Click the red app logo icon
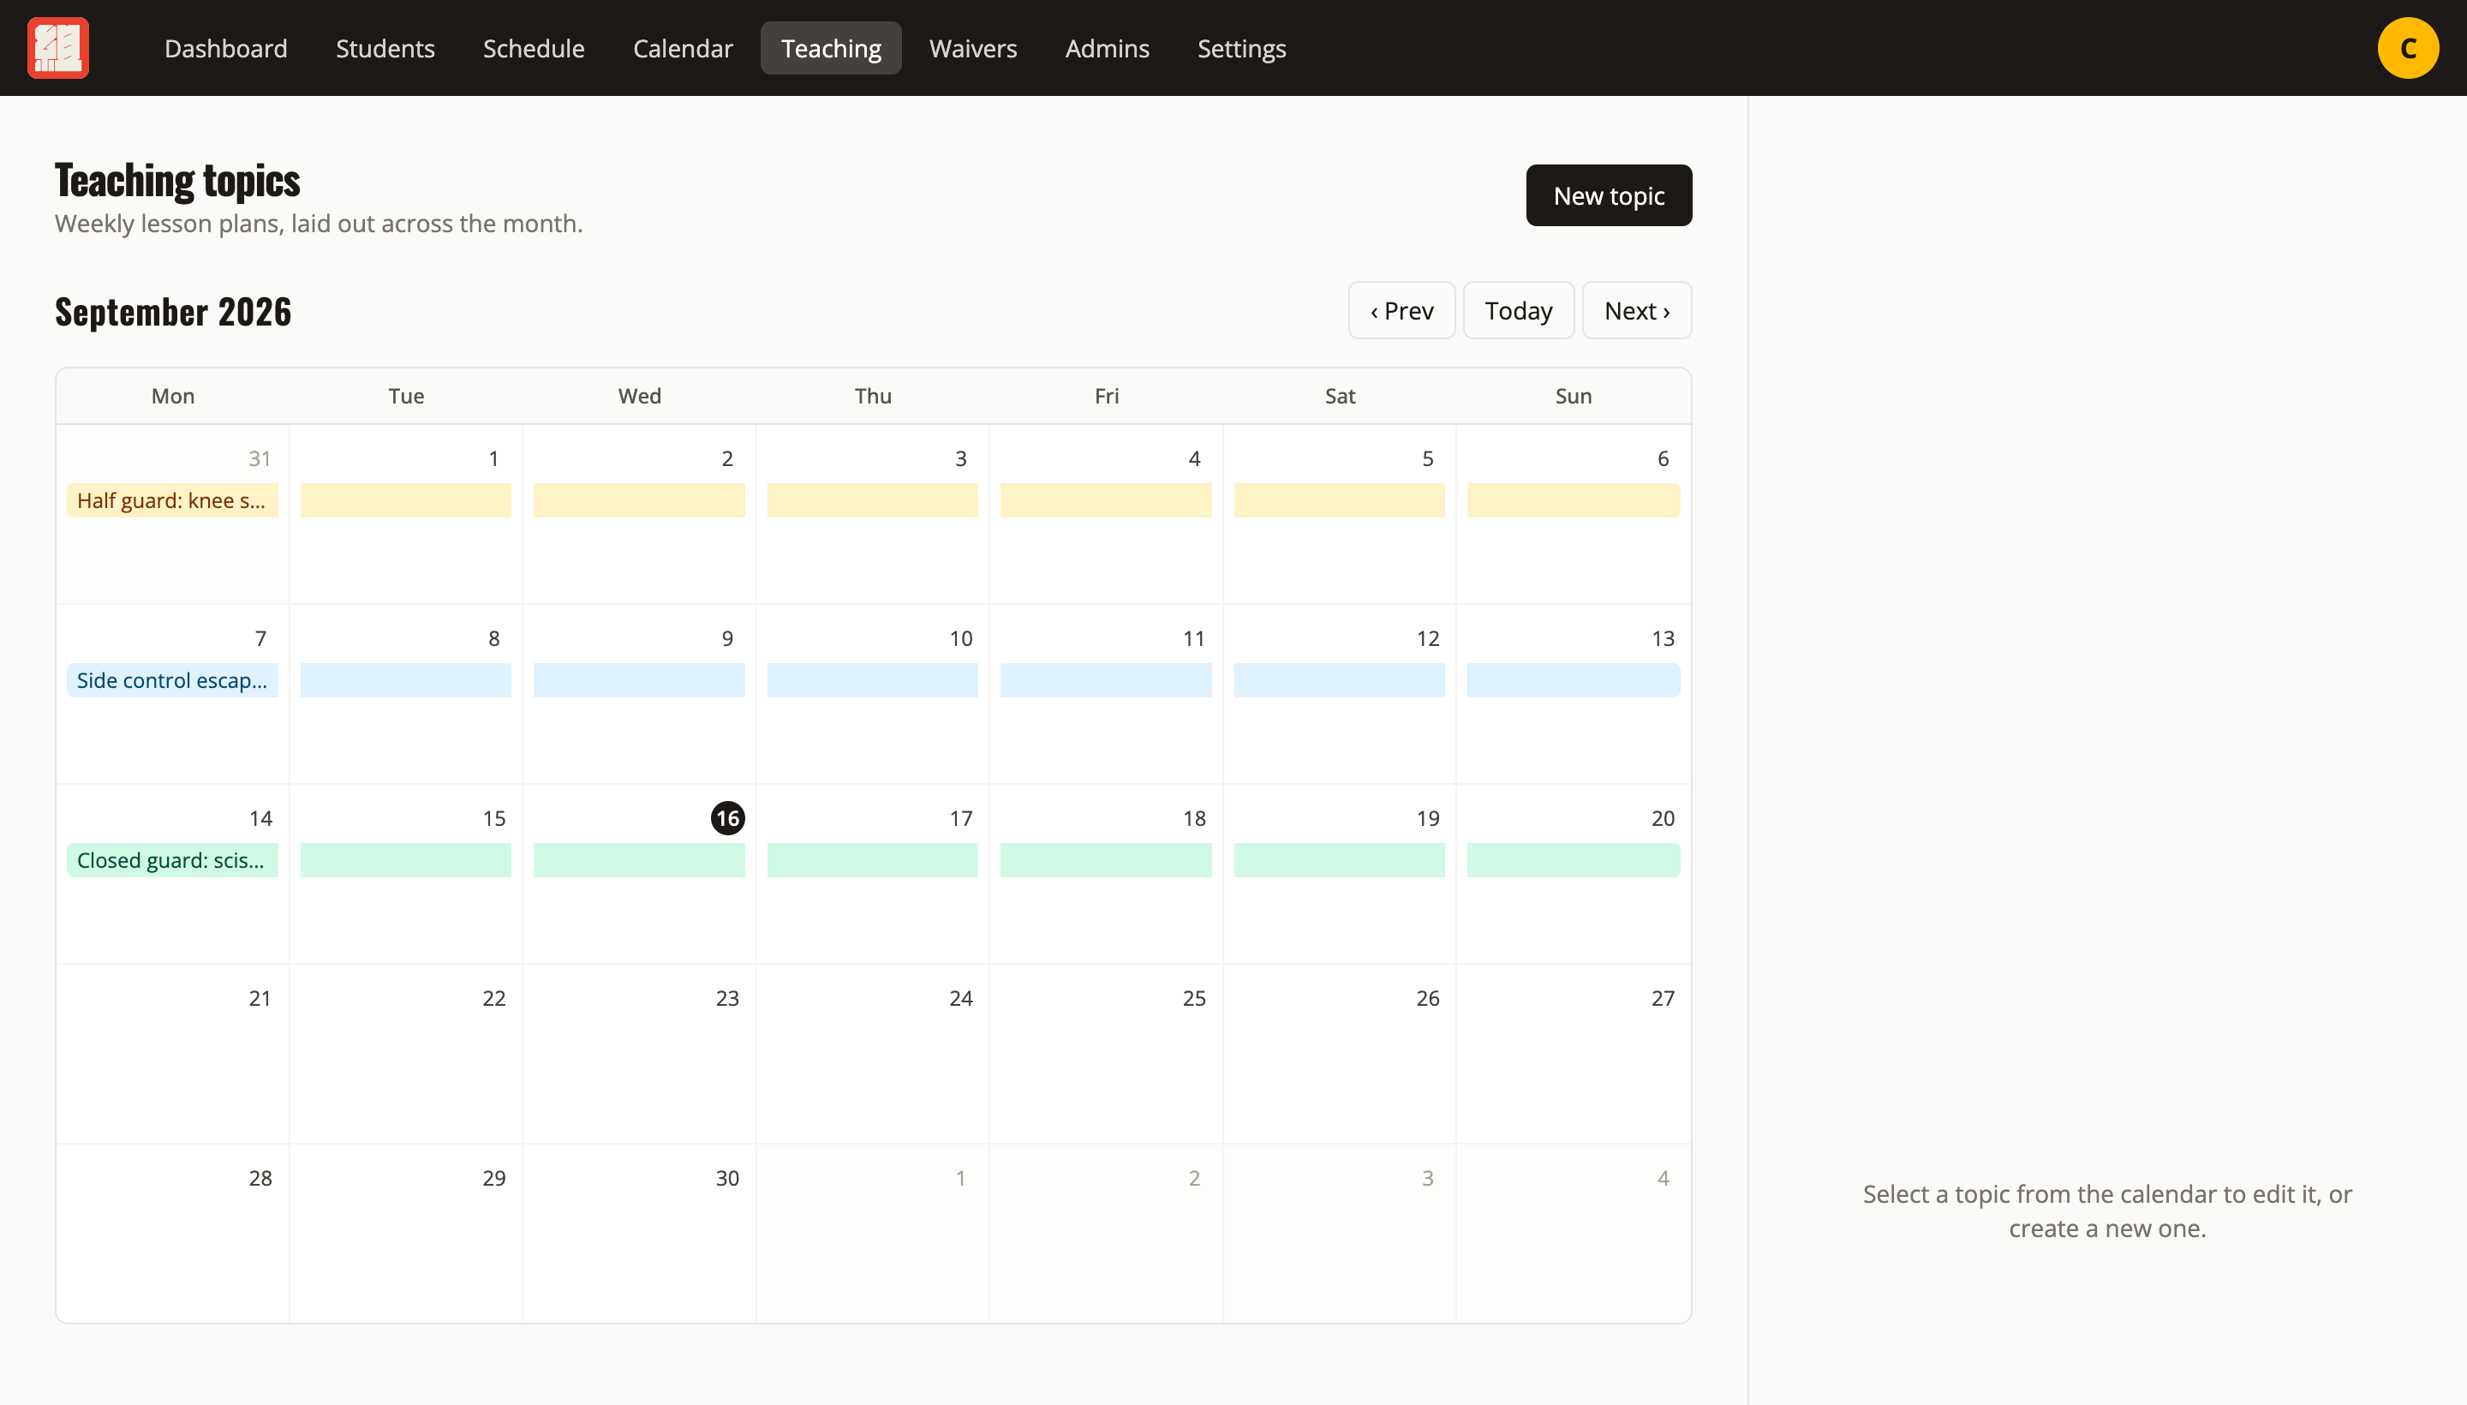2467x1405 pixels. tap(58, 47)
